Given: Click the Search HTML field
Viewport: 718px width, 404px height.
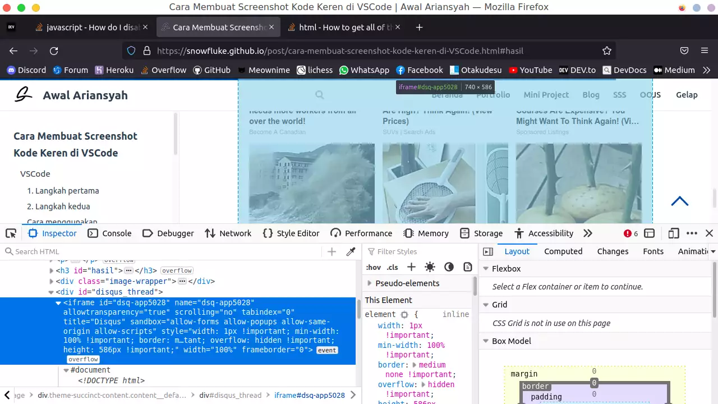Looking at the screenshot, I should (163, 251).
